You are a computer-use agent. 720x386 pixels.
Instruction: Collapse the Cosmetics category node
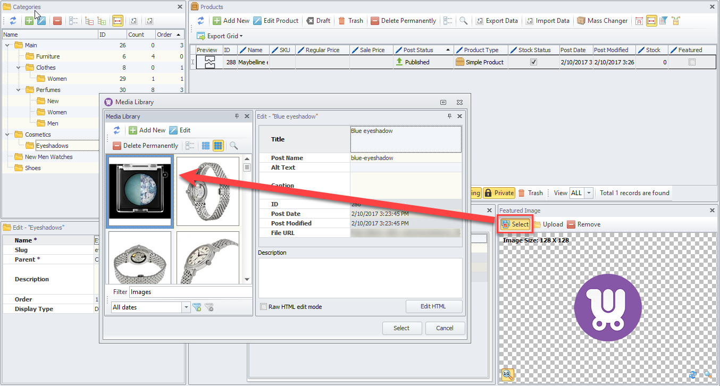(x=7, y=135)
